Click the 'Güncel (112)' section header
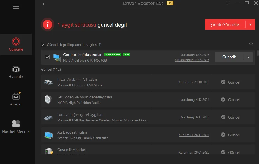This screenshot has height=164, width=259. pyautogui.click(x=51, y=70)
